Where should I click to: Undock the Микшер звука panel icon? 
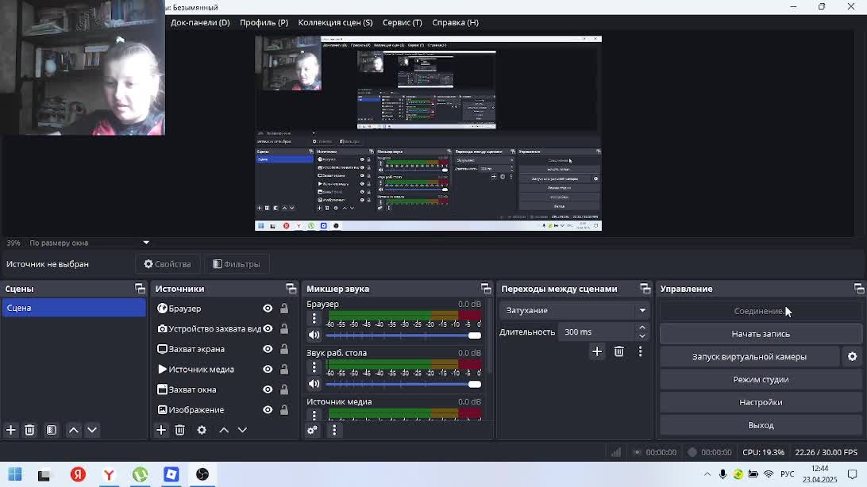pos(485,288)
